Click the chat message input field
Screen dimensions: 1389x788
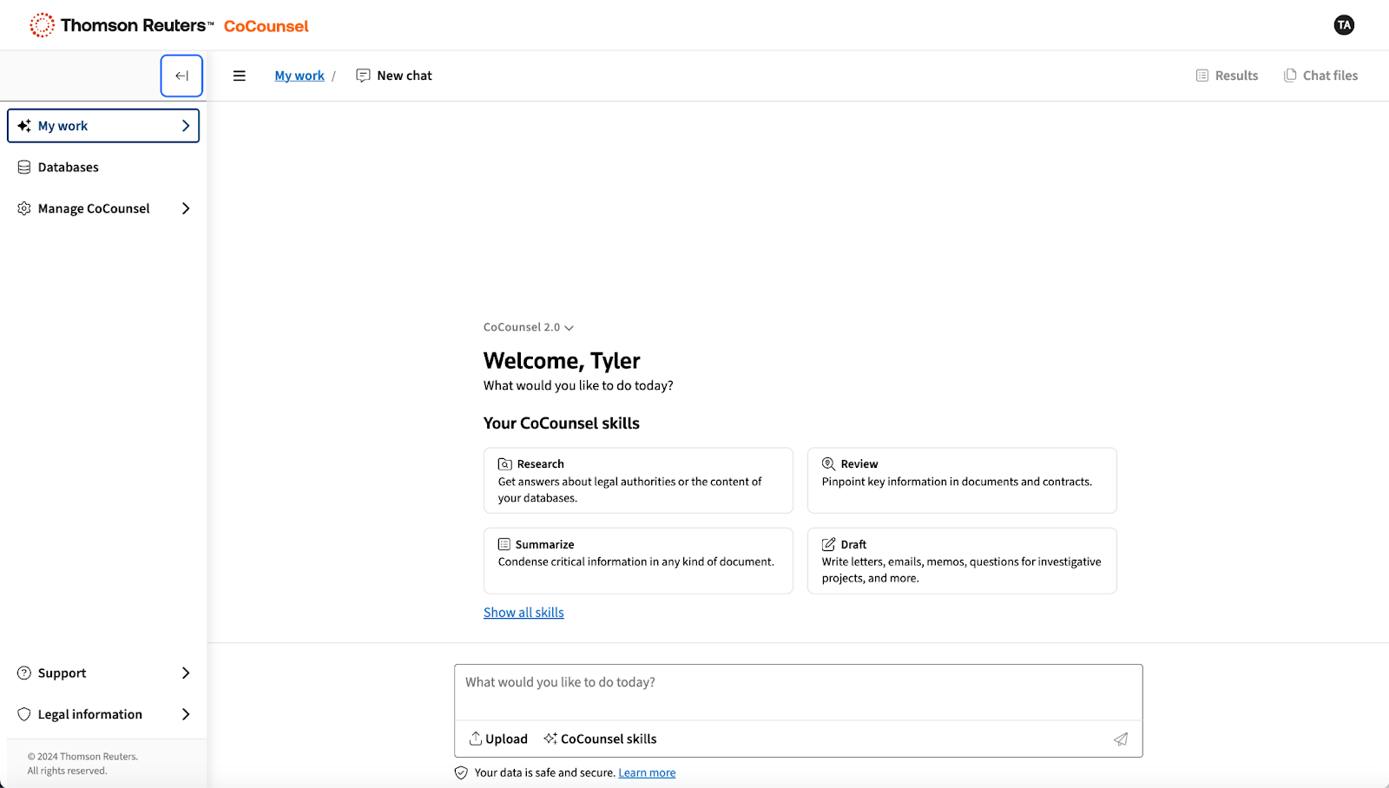(798, 692)
